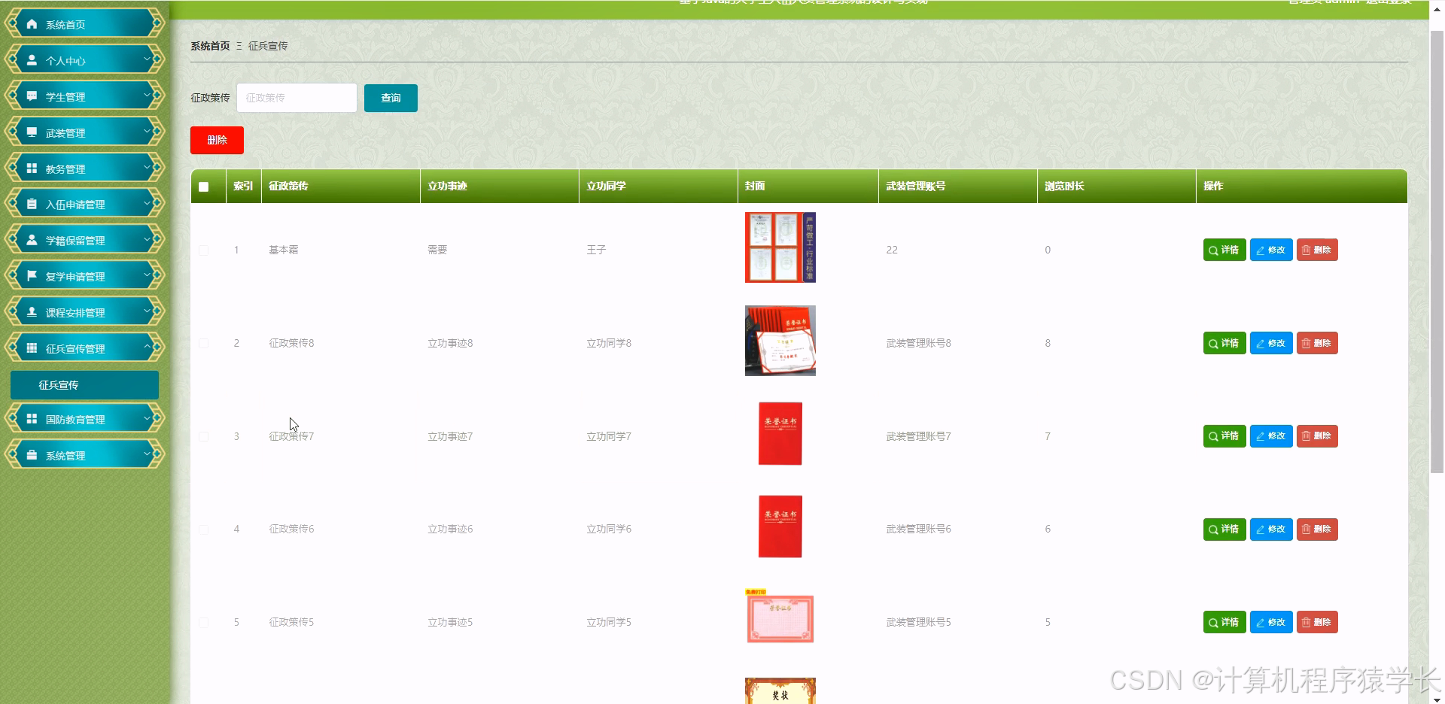Click the grid icon beside 国防教育管理

pos(32,419)
